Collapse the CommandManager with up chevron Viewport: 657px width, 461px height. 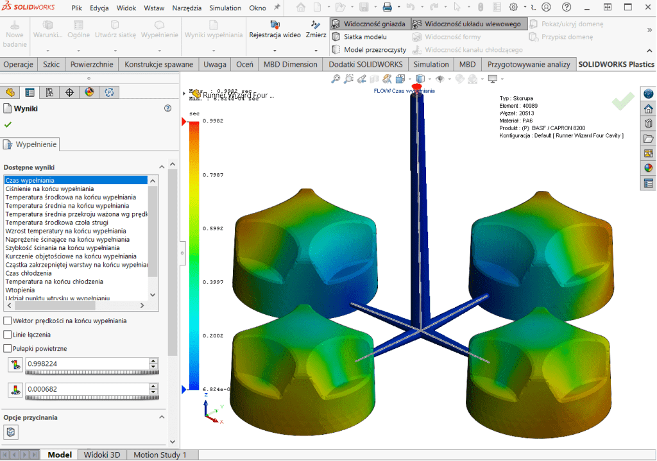[x=649, y=51]
